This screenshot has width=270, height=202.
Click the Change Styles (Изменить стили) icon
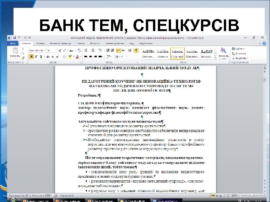(x=223, y=53)
